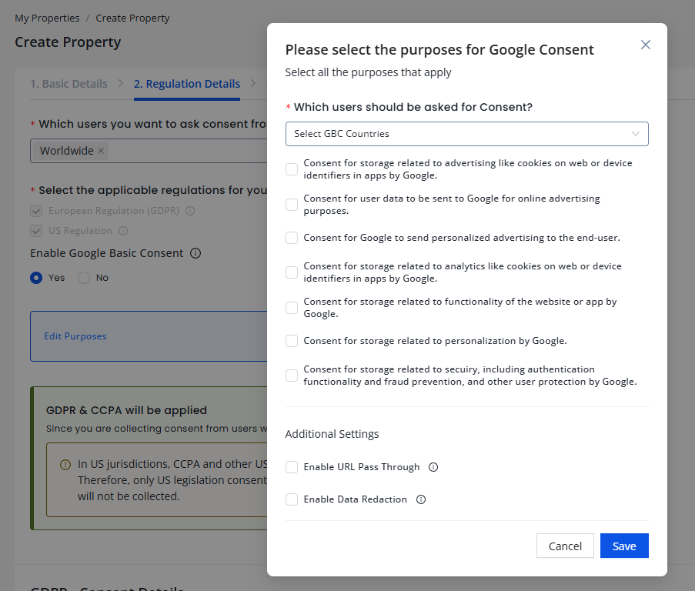The height and width of the screenshot is (591, 695).
Task: Click the info icon beside Enable Data Redaction
Action: [x=420, y=499]
